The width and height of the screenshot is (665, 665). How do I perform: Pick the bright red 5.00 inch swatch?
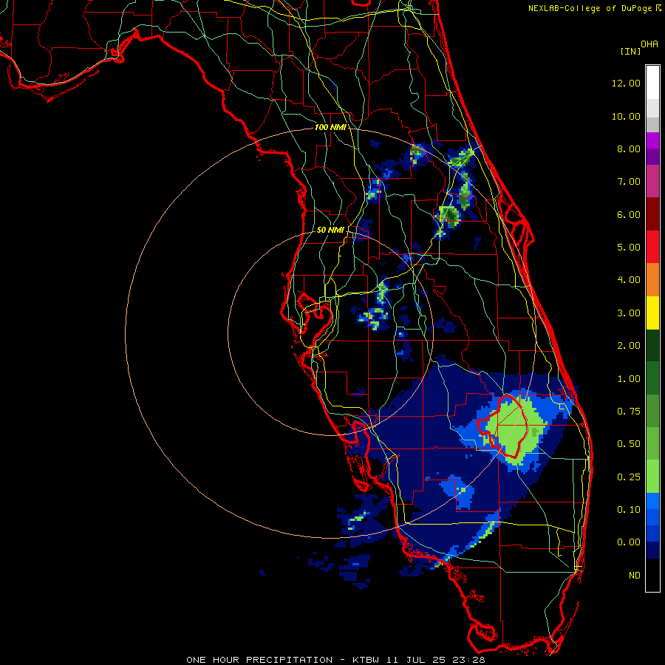[x=652, y=248]
